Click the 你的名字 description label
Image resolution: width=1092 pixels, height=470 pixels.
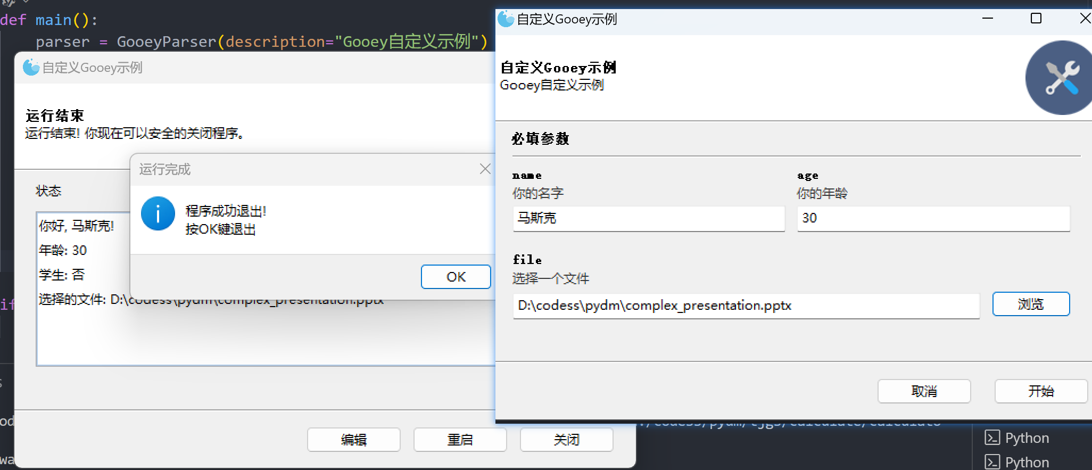click(538, 193)
